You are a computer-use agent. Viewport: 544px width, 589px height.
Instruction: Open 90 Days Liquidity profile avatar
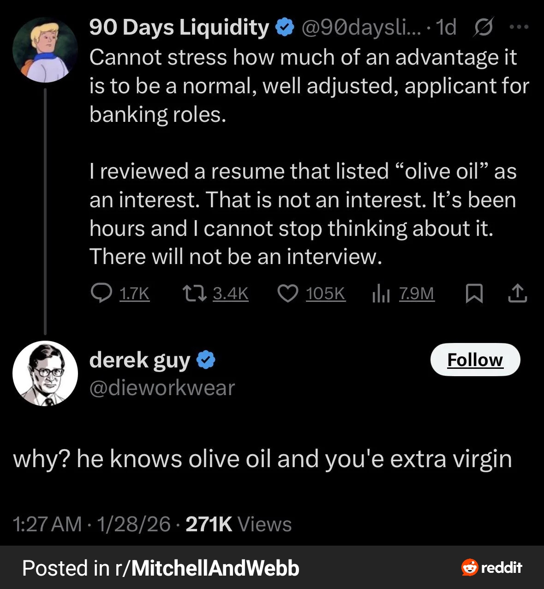45,50
